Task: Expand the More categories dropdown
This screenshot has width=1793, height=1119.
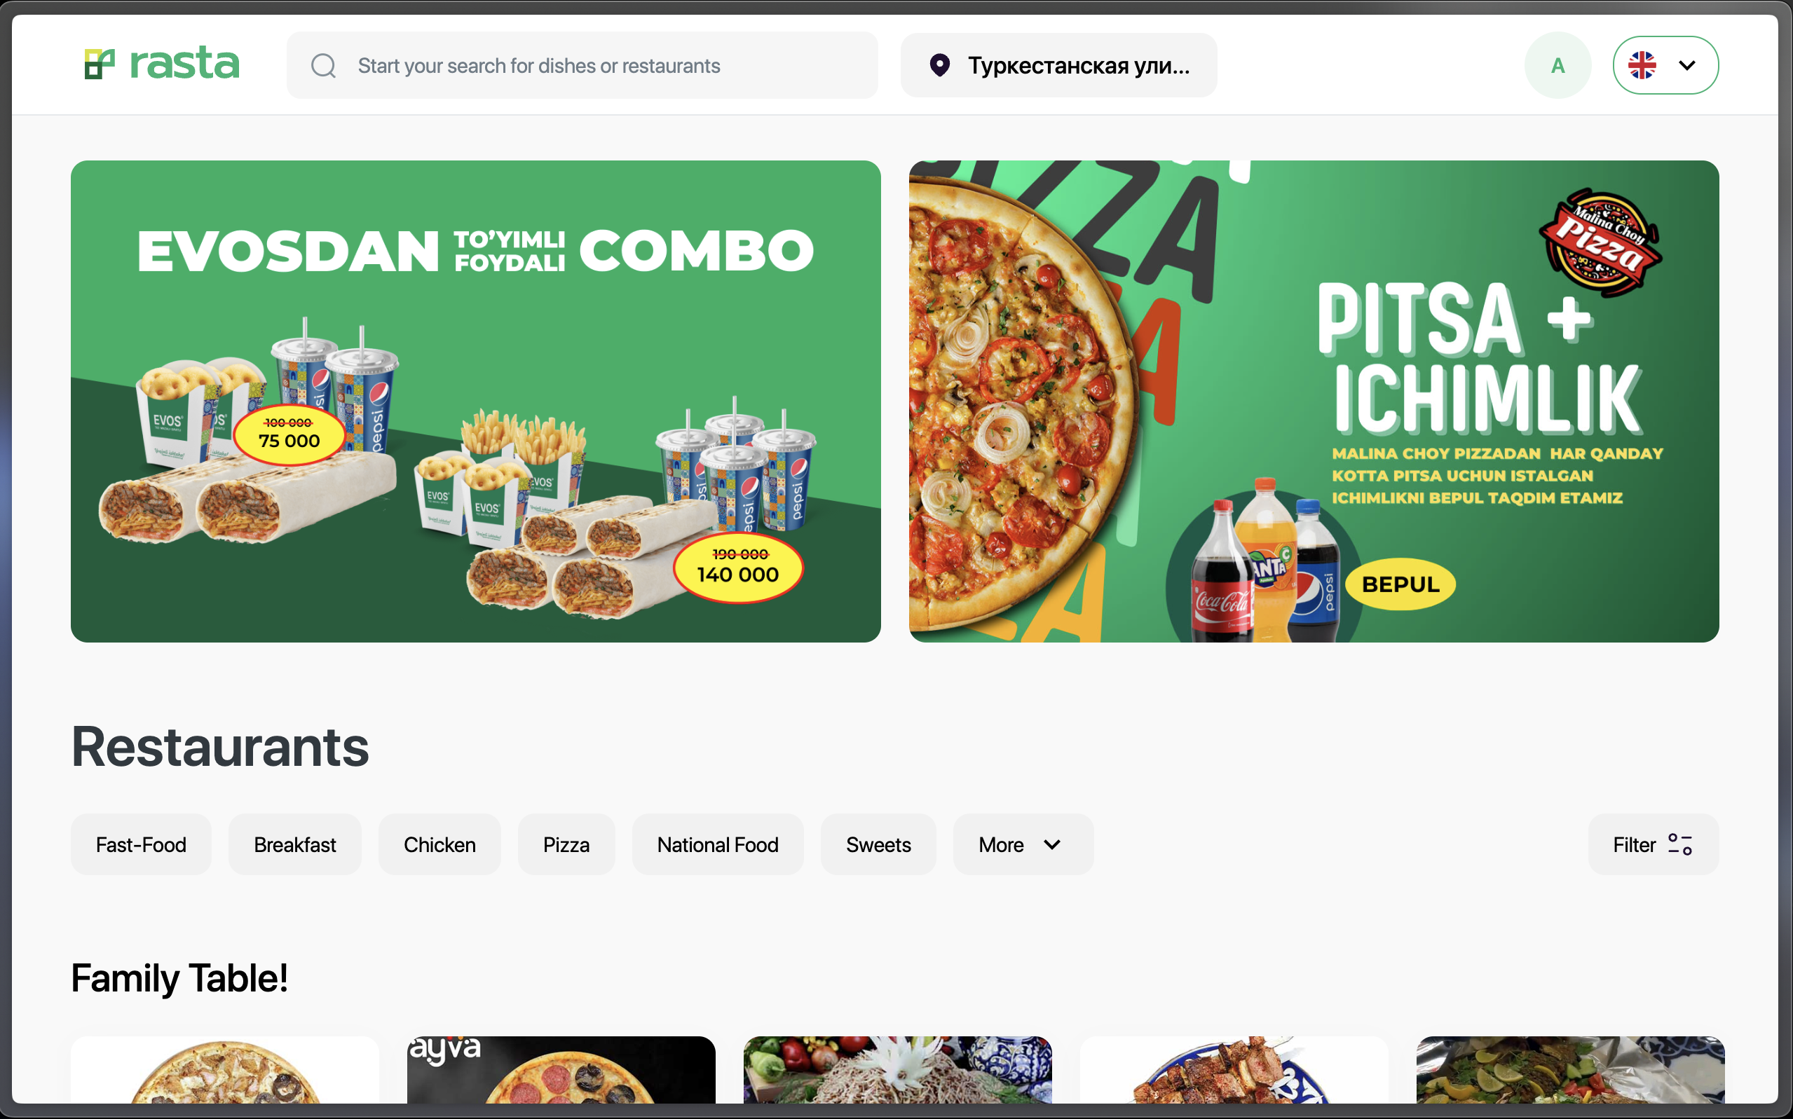Action: pos(1023,844)
